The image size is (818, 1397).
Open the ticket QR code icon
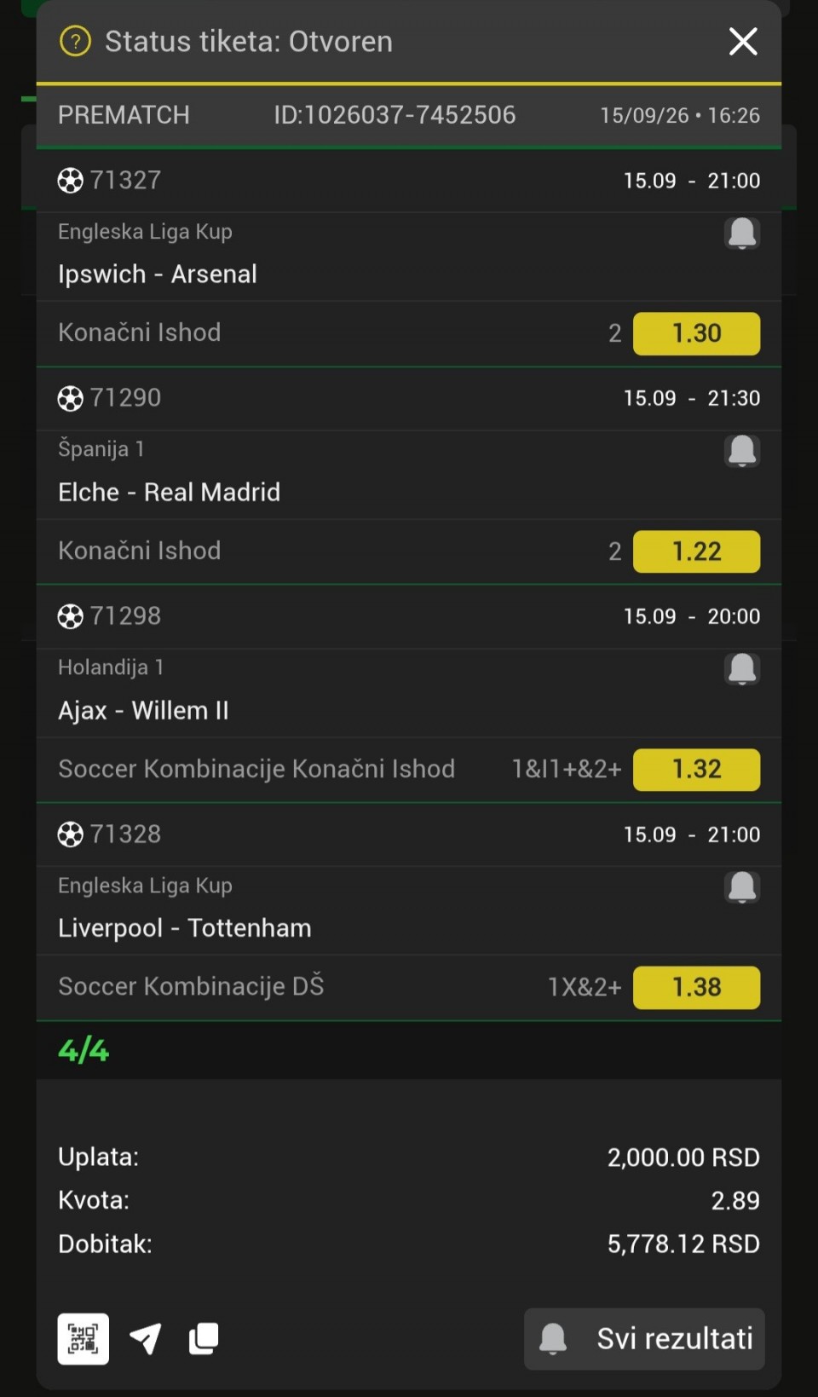[x=83, y=1338]
